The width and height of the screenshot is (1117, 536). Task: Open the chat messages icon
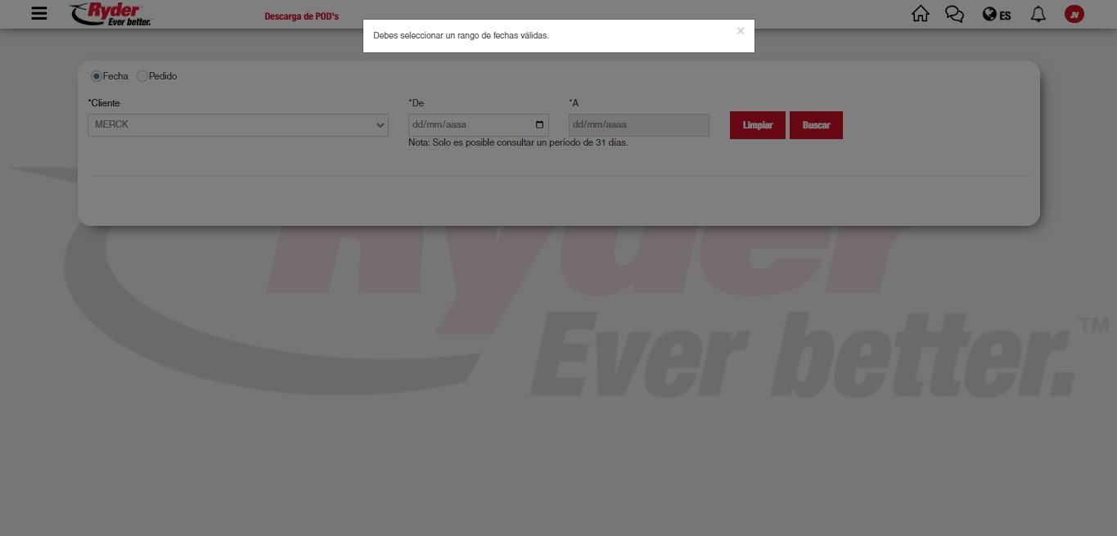(x=954, y=15)
